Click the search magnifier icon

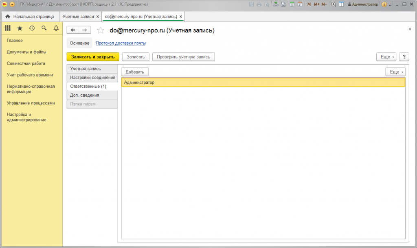coord(44,28)
